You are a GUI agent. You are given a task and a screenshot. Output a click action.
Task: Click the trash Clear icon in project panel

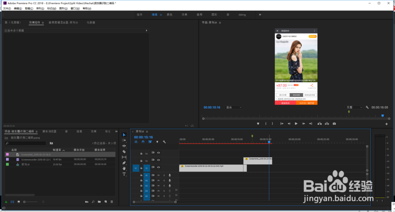pyautogui.click(x=112, y=202)
